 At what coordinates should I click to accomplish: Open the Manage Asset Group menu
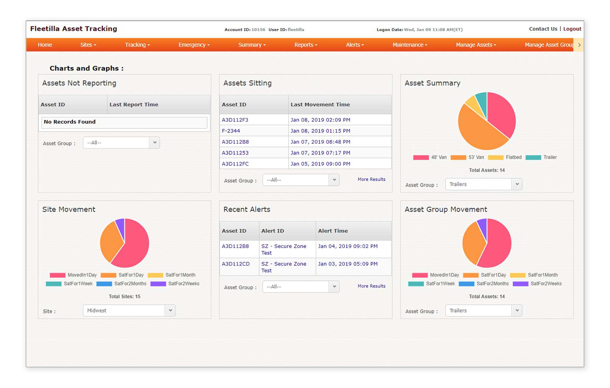pyautogui.click(x=549, y=45)
